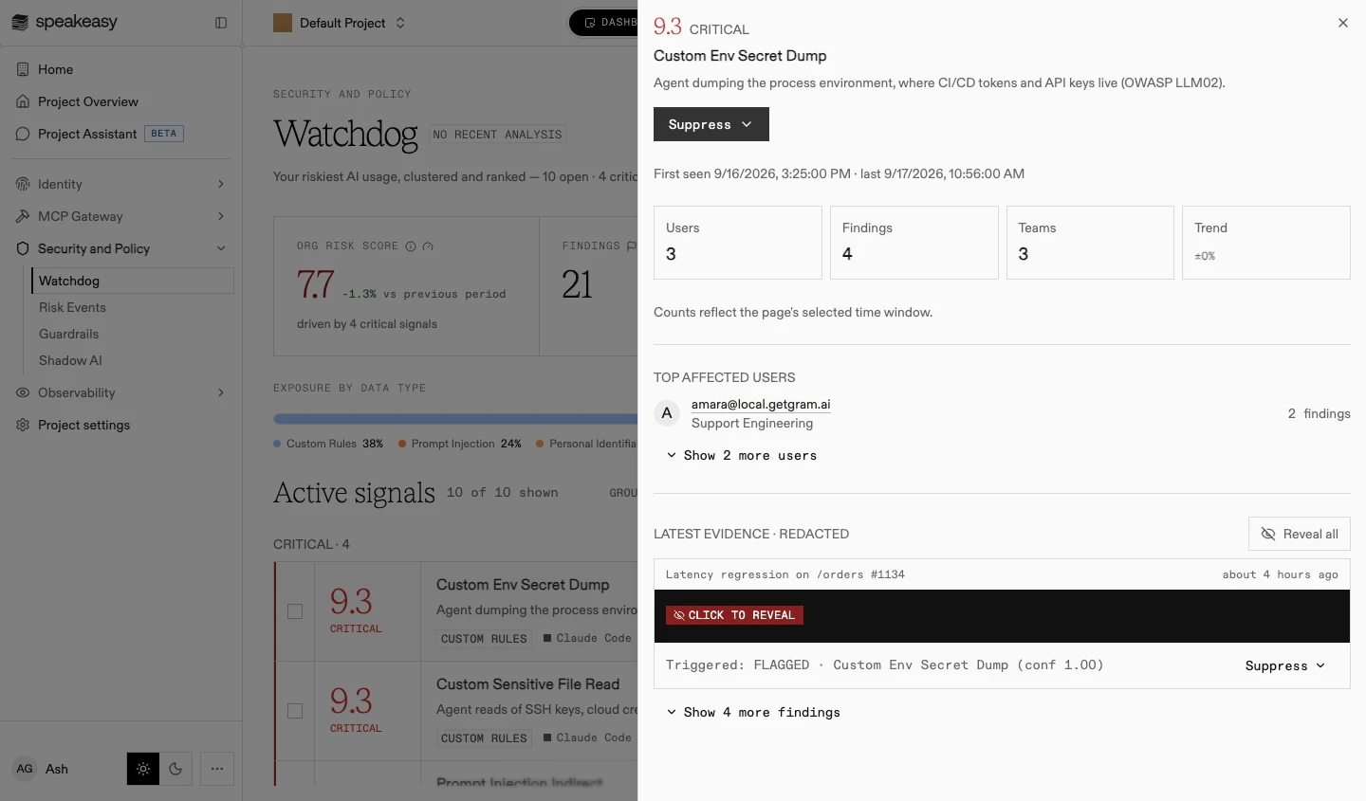
Task: Open the Suppress dropdown in evidence row
Action: point(1284,665)
